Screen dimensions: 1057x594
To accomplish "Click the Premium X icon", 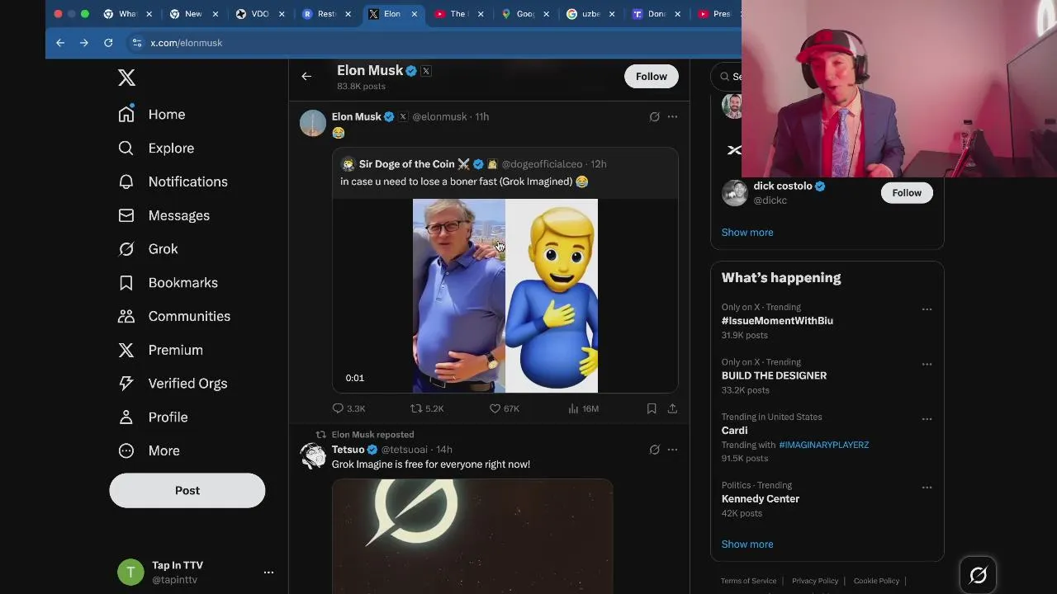I will (x=126, y=350).
